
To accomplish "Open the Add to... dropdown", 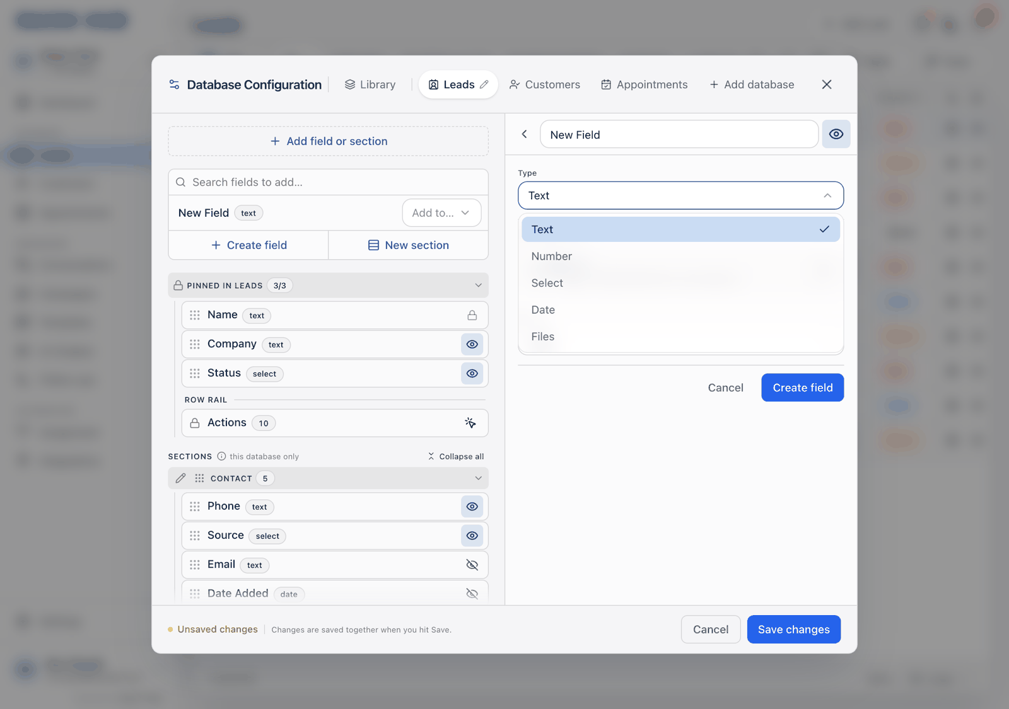I will coord(441,213).
